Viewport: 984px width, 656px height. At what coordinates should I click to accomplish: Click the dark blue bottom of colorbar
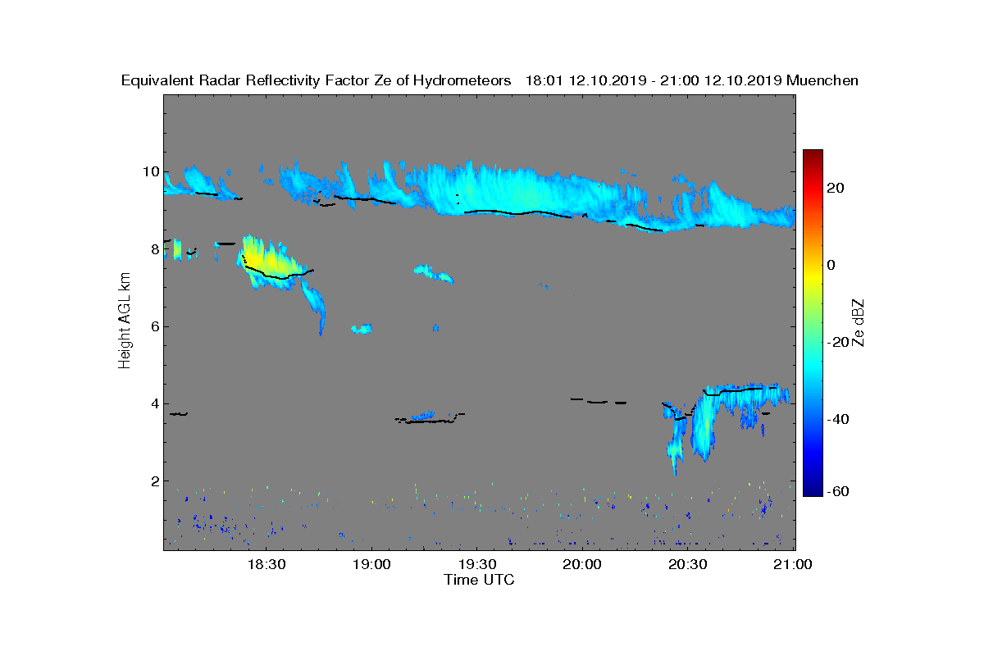pyautogui.click(x=813, y=488)
